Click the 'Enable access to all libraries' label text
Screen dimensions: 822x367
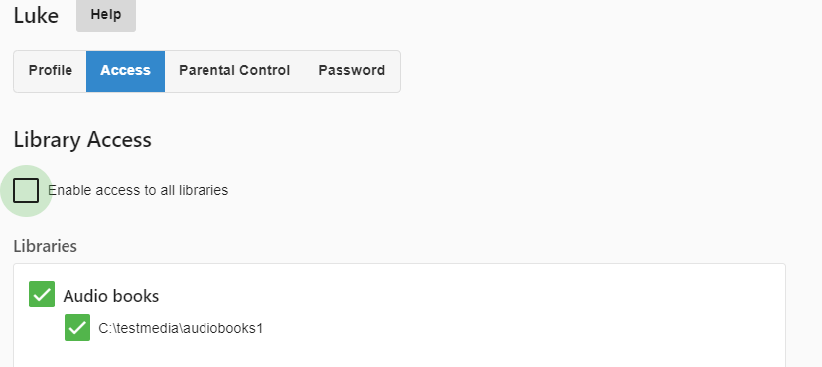tap(138, 190)
